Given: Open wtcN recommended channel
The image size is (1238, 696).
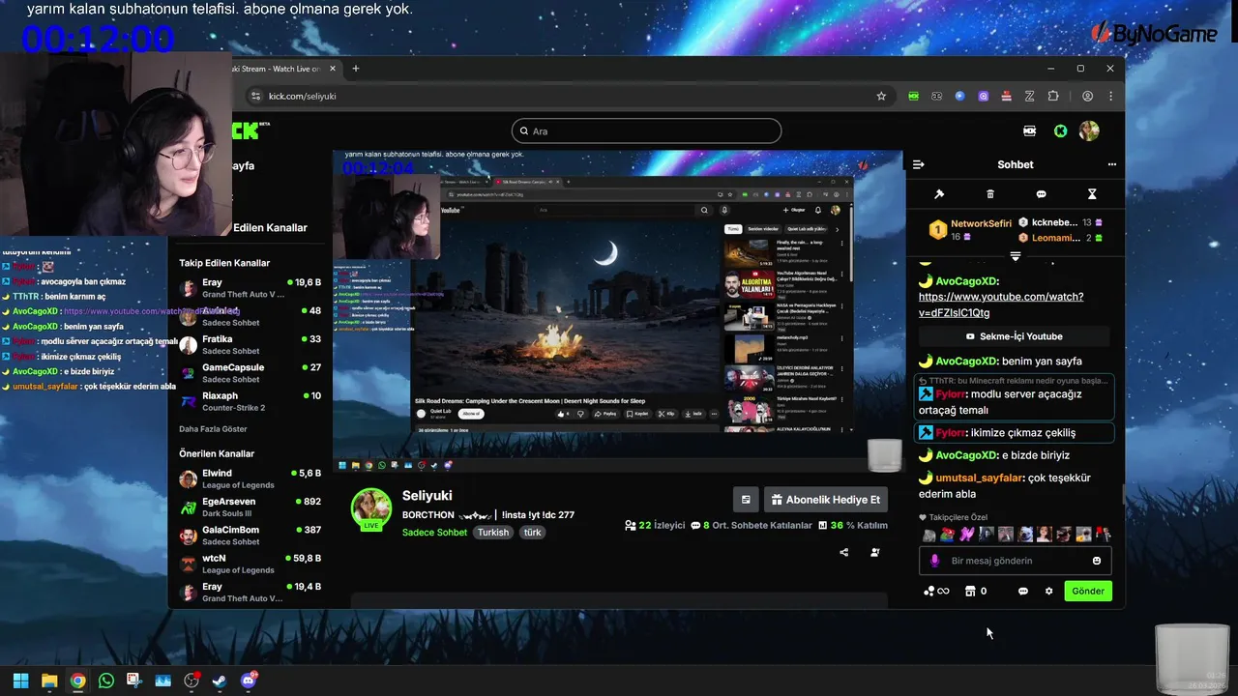Looking at the screenshot, I should [250, 564].
